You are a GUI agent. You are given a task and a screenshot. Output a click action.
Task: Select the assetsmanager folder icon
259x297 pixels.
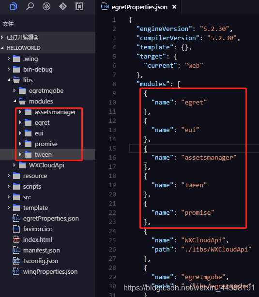[28, 112]
